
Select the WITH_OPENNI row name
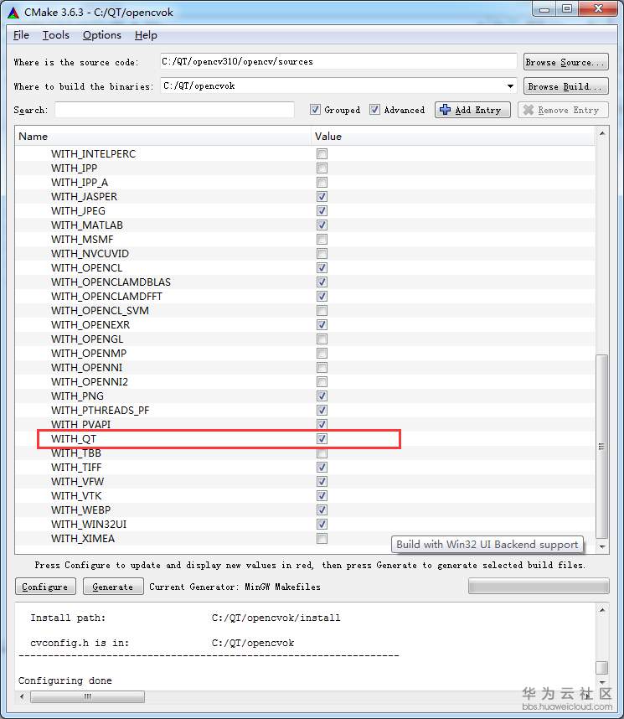pyautogui.click(x=86, y=367)
